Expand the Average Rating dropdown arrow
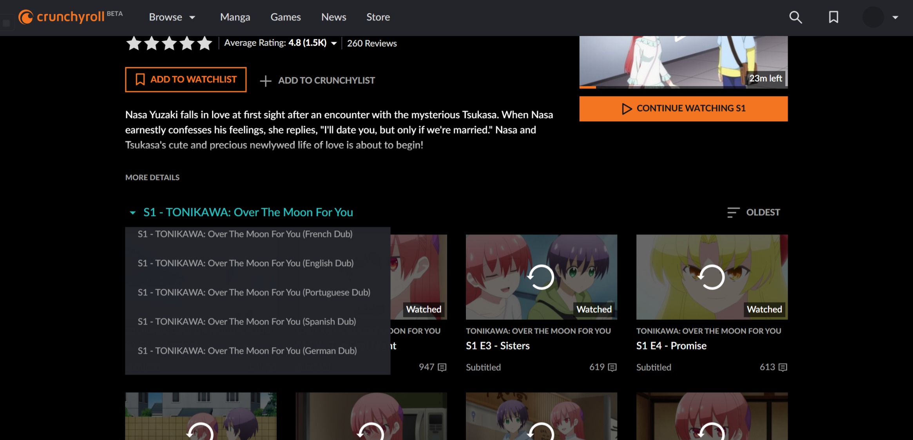 tap(334, 43)
